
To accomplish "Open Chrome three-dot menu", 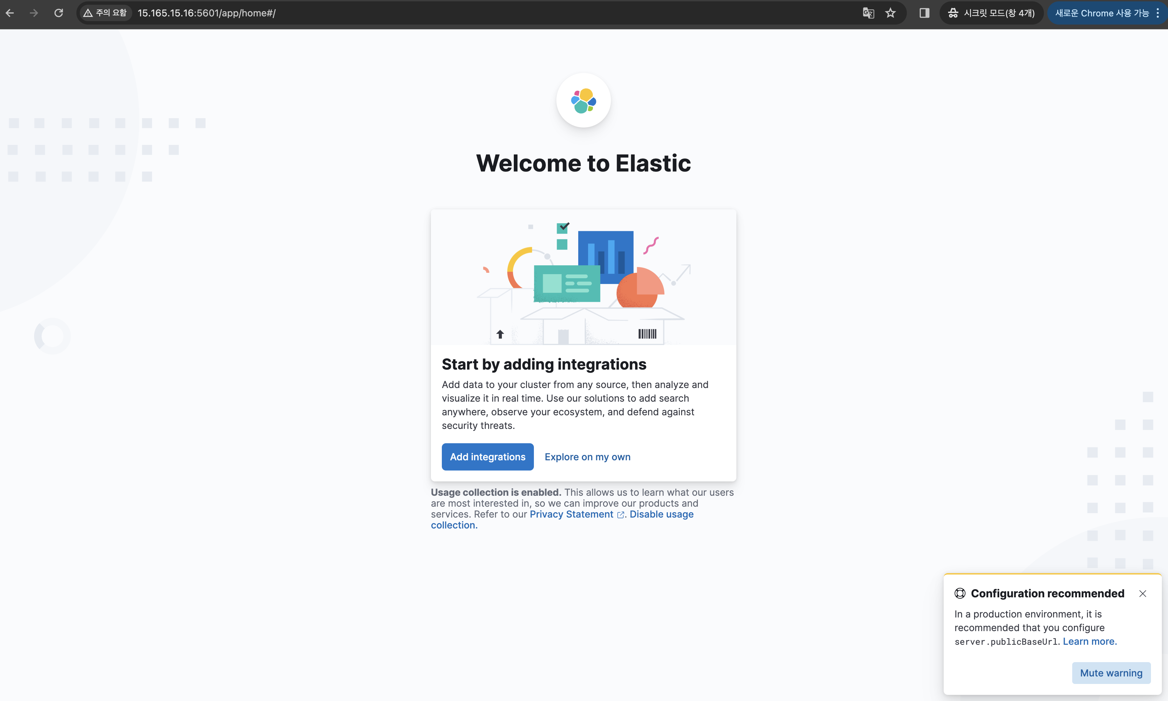I will coord(1158,13).
